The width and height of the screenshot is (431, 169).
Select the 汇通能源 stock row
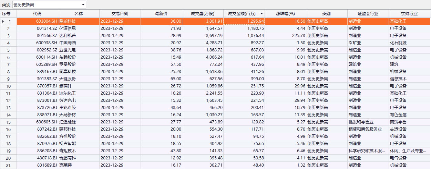(68, 122)
